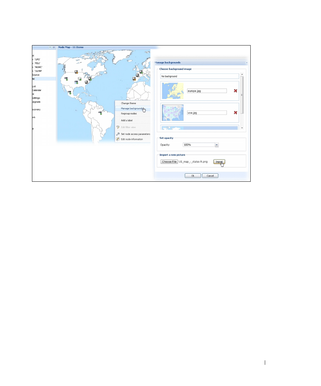Viewport: 321px width, 386px height.
Task: Click the background list scrollbar thumb
Action: [x=242, y=95]
